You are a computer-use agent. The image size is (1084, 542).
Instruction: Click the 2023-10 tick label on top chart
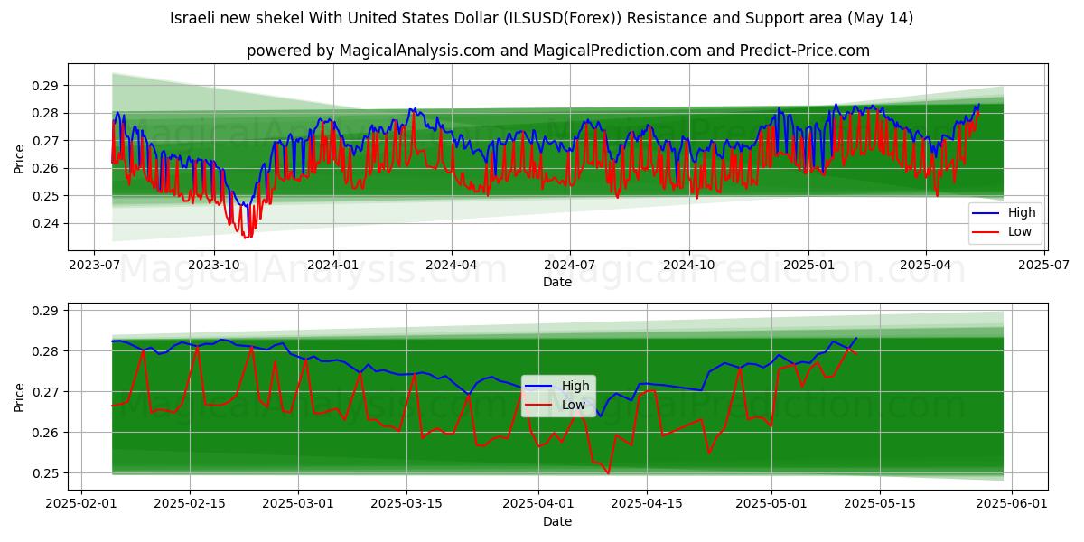(214, 266)
